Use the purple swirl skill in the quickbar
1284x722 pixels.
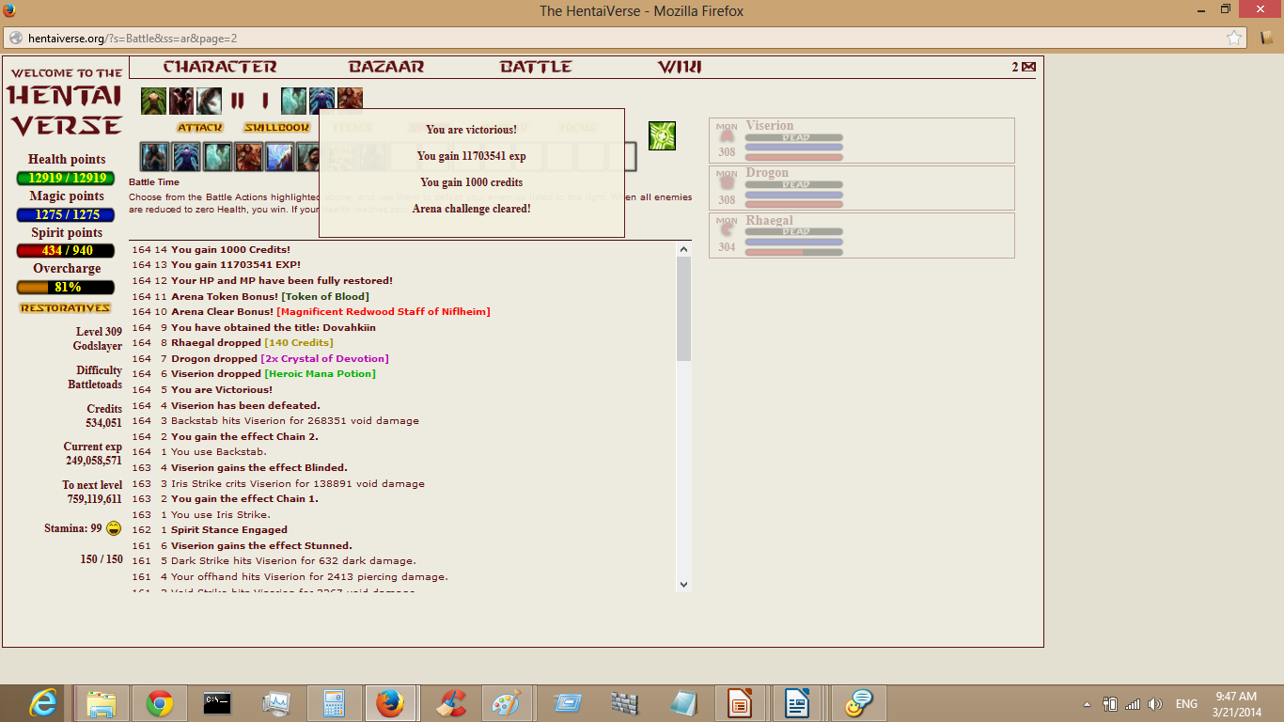[x=279, y=157]
